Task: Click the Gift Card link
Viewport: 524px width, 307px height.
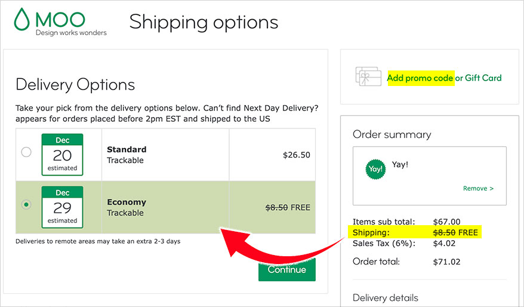Action: (483, 78)
